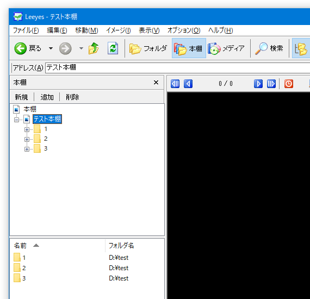Screen dimensions: 310x299
Task: Expand folder 1 in the tree
Action: tap(27, 129)
